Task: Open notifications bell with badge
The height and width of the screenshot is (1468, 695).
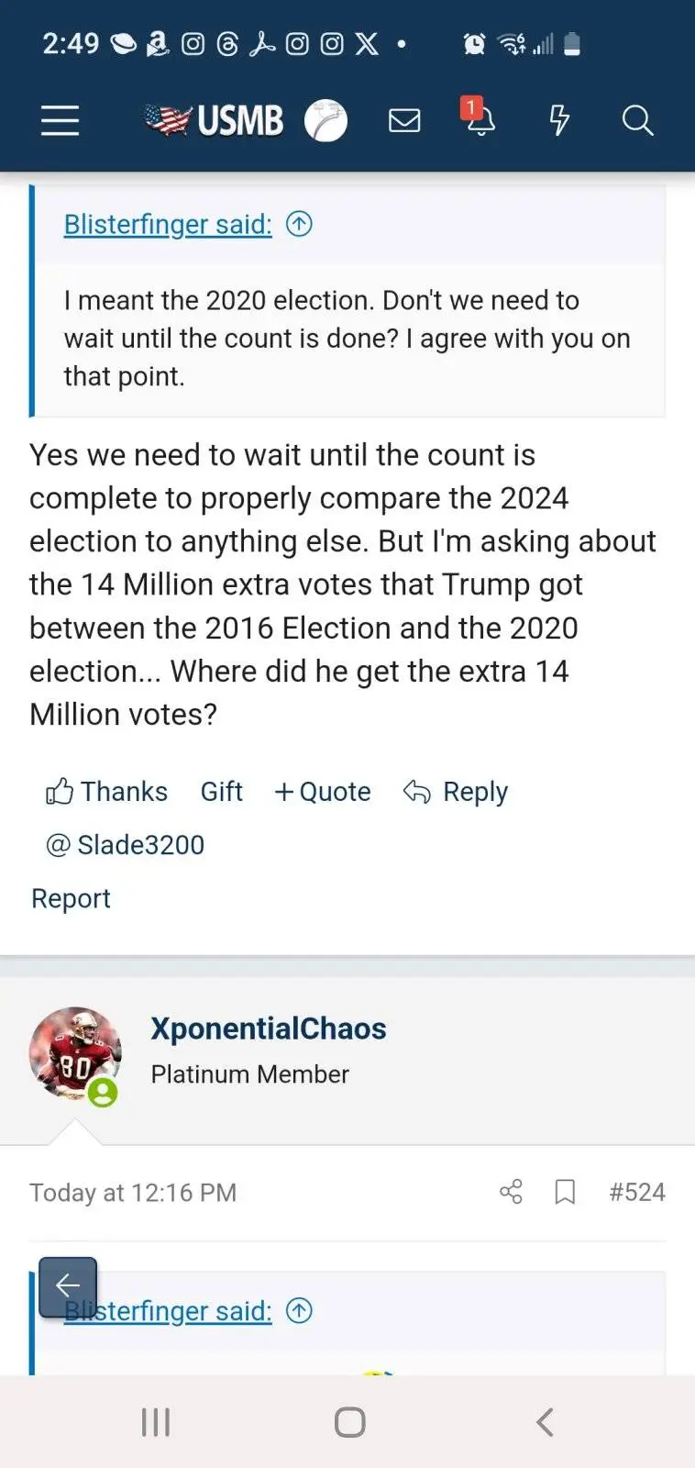Action: point(479,119)
